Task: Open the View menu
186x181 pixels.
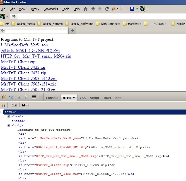Action: (x=22, y=9)
